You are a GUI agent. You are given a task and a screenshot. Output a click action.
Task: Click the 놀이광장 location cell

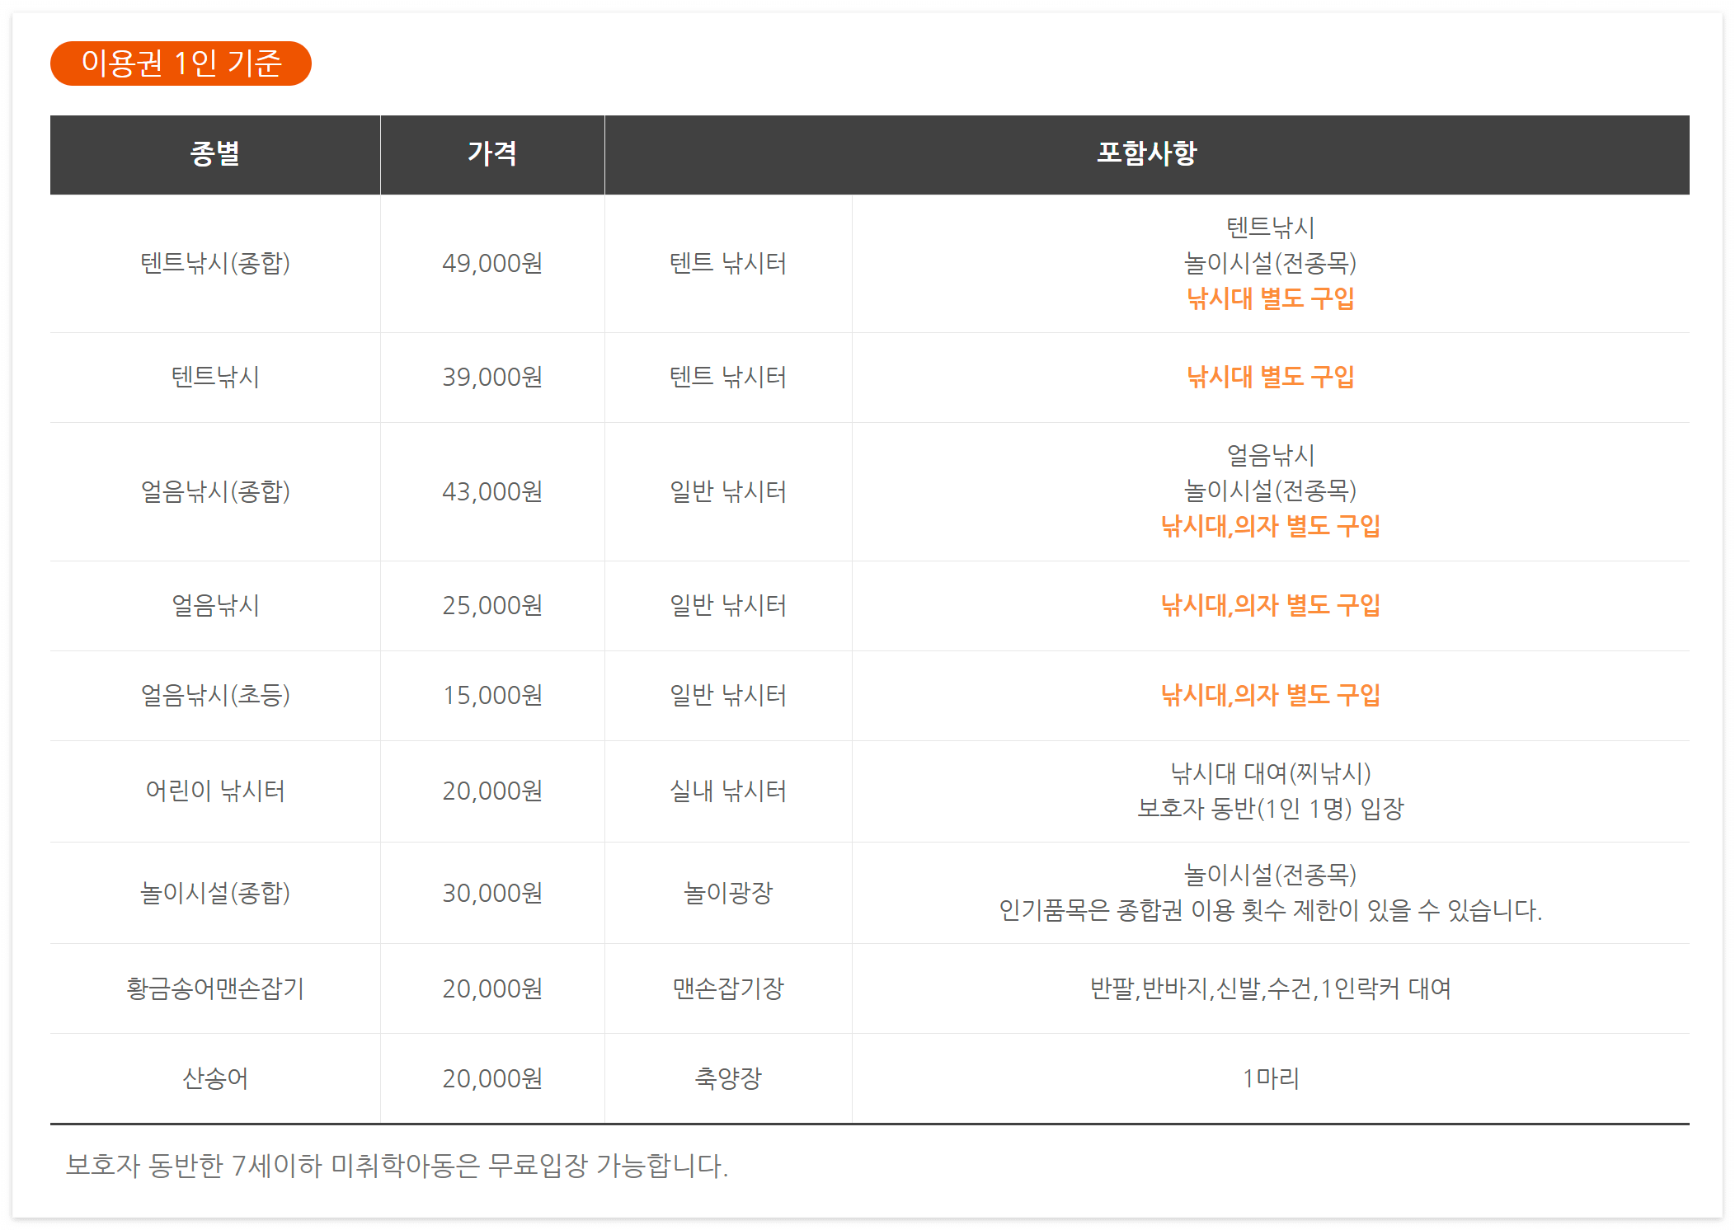(727, 893)
